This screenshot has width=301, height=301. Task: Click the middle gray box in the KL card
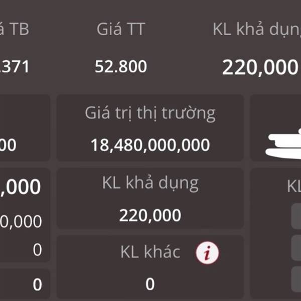point(296,248)
